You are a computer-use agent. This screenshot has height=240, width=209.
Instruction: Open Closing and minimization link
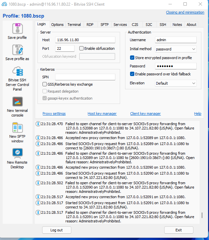(x=185, y=12)
